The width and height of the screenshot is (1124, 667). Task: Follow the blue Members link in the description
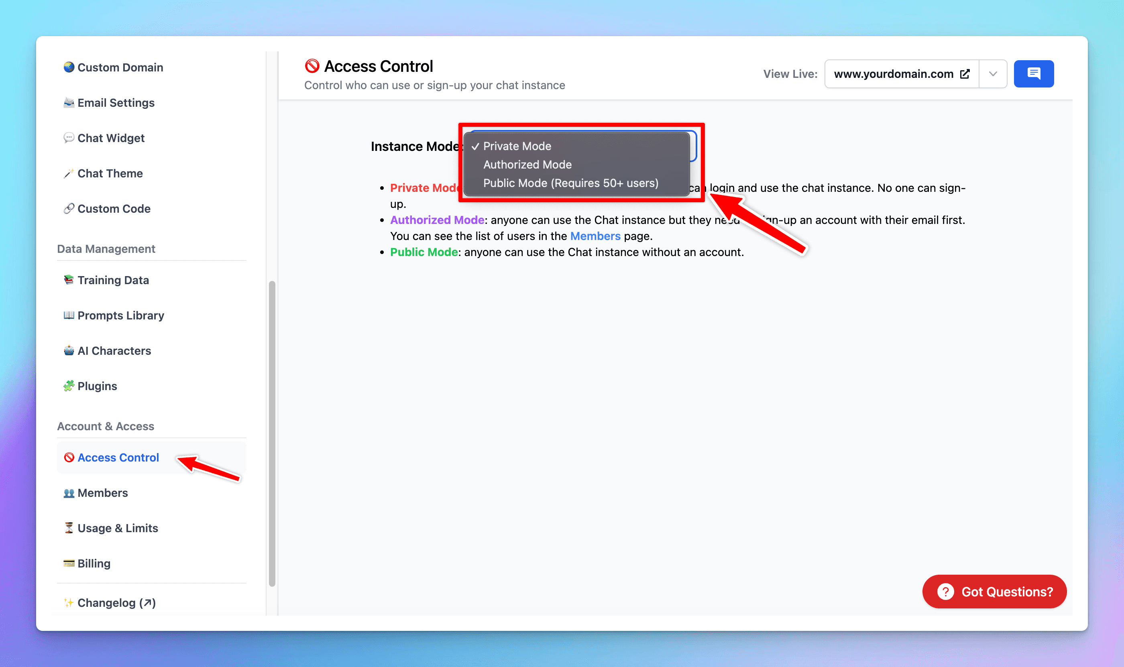595,236
